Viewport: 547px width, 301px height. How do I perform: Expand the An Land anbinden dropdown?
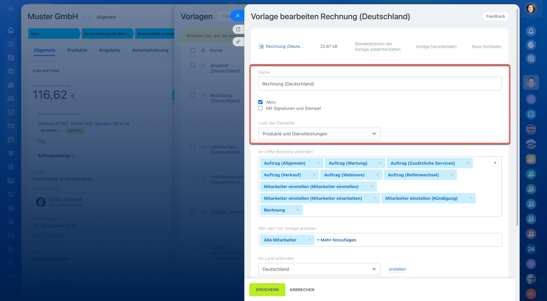coord(319,269)
